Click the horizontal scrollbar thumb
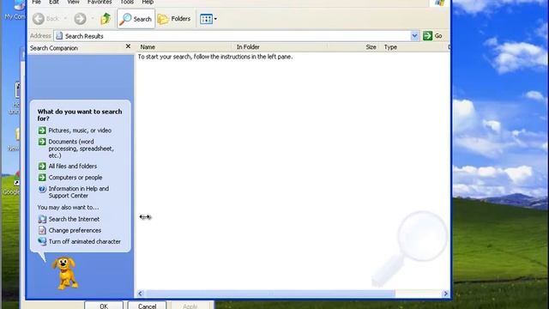This screenshot has height=309, width=549. point(269,294)
